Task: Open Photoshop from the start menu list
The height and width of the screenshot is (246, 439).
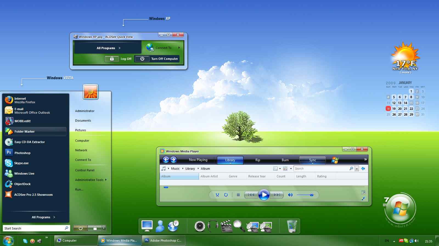Action: (x=35, y=153)
